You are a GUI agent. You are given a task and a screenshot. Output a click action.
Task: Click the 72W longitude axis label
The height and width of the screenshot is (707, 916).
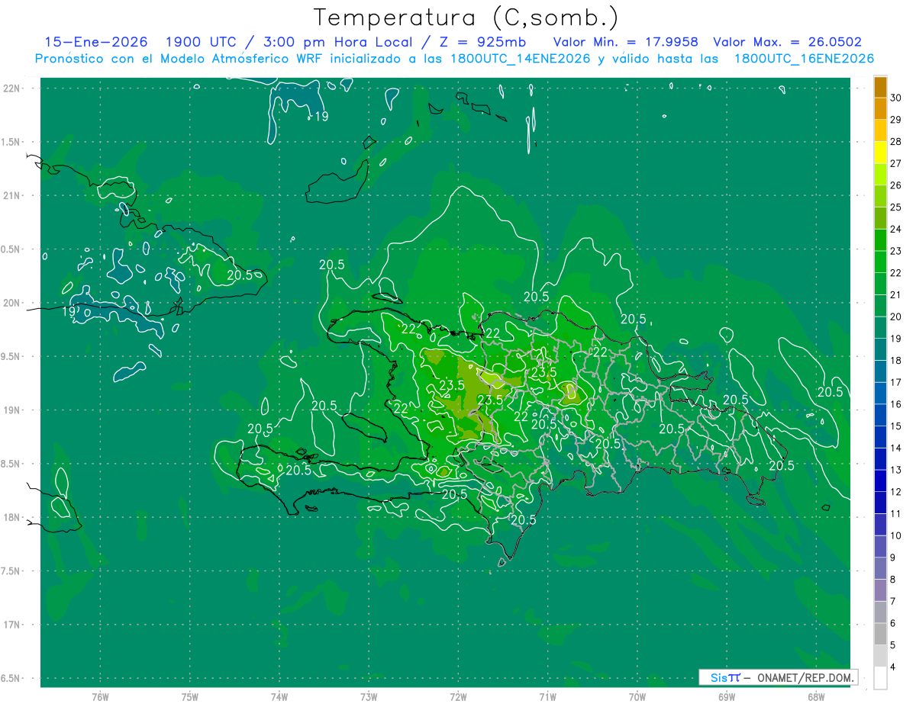click(x=458, y=696)
